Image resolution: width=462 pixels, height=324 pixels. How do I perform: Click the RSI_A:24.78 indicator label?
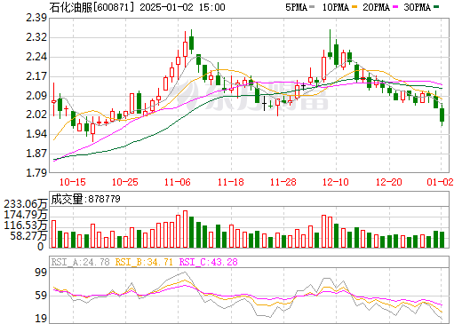pos(80,262)
